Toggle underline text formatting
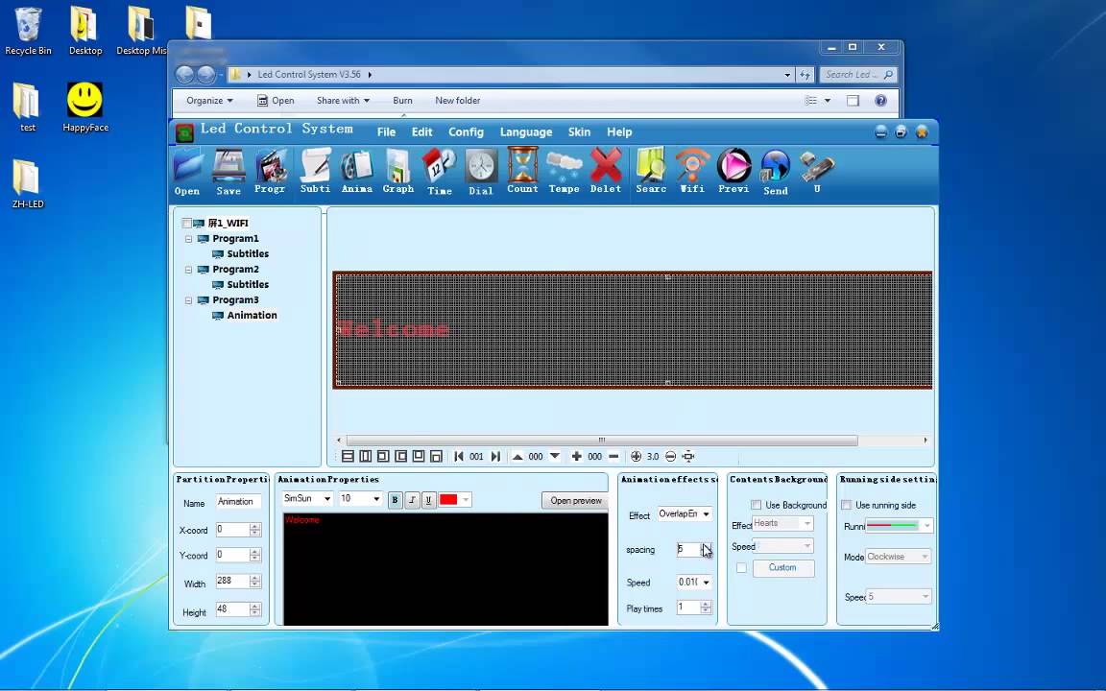The image size is (1106, 691). coord(429,500)
